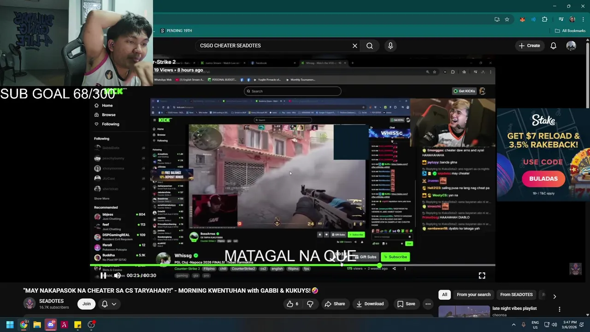Screen dimensions: 590x332
Task: Open more actions three-dot menu under video
Action: coord(428,304)
